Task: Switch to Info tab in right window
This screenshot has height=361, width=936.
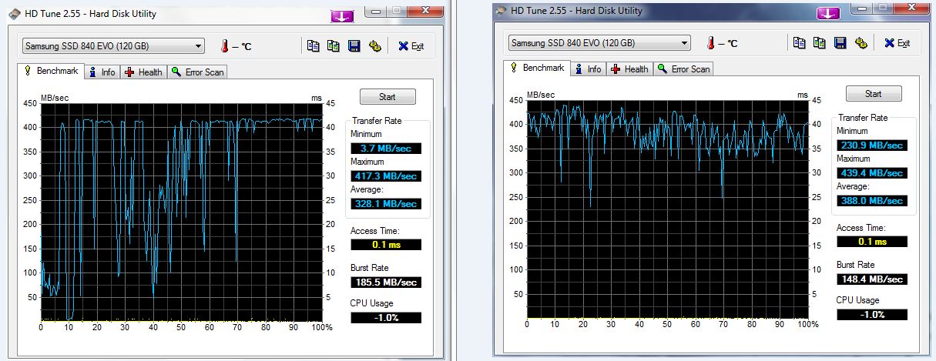Action: pyautogui.click(x=588, y=69)
